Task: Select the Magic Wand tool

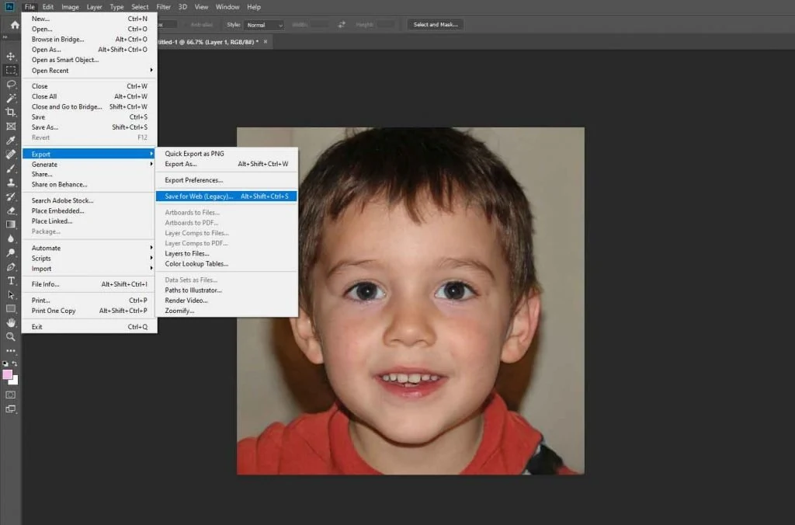Action: point(11,99)
